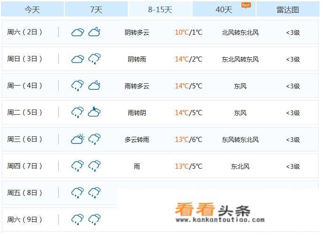
Task: Click night cloudy icon for 周六(2日)
Action: [x=94, y=31]
